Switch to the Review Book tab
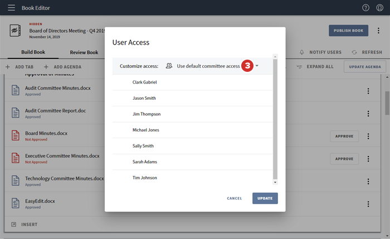 (x=84, y=52)
